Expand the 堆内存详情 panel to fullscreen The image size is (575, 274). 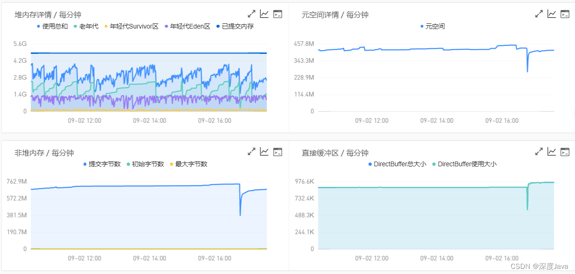(x=252, y=14)
